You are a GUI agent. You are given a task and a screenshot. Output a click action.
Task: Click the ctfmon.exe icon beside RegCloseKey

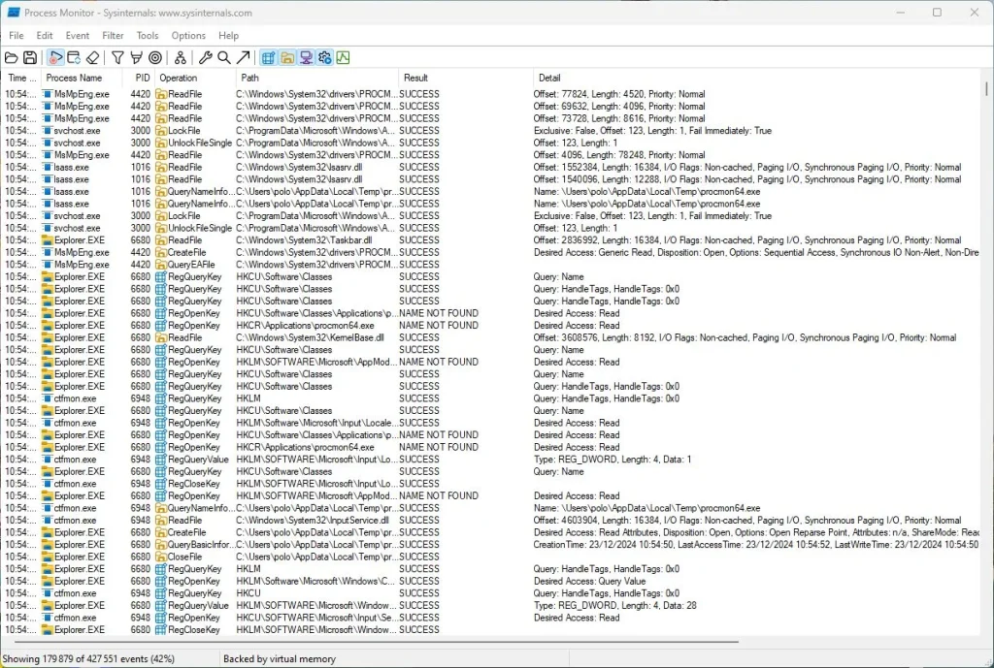[x=47, y=484]
